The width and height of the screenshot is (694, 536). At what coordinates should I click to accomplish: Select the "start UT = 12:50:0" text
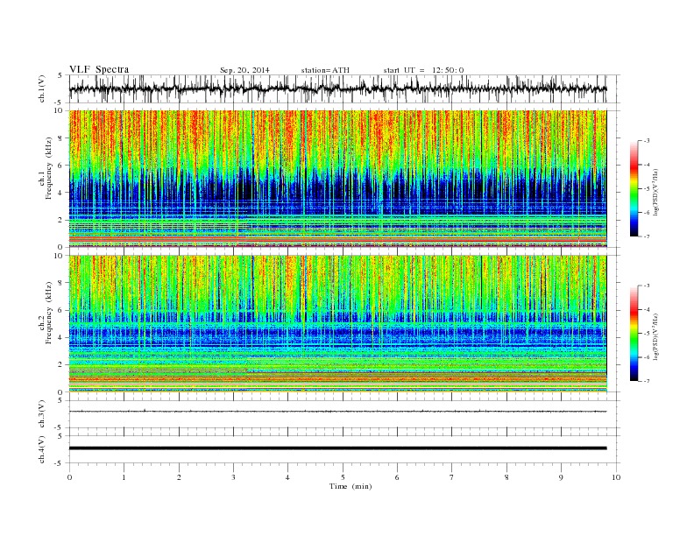pos(423,70)
